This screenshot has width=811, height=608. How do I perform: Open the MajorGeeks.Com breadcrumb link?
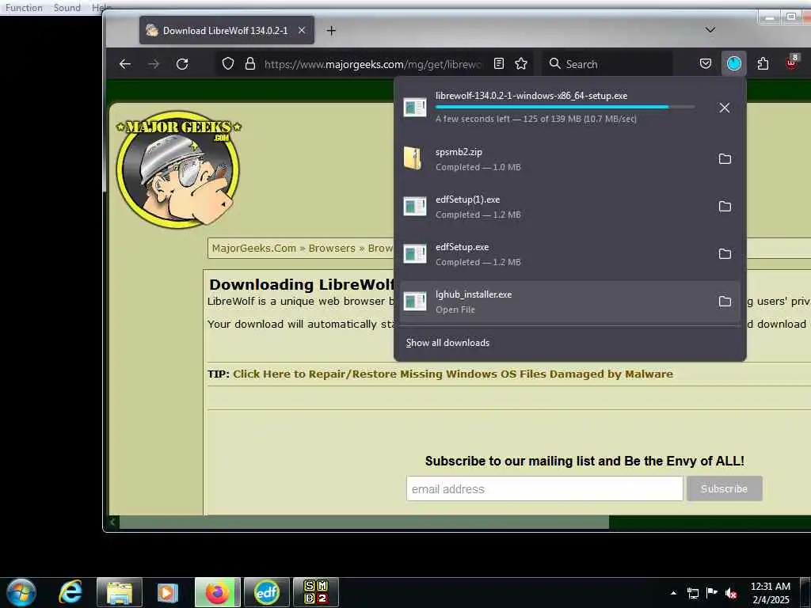point(254,248)
